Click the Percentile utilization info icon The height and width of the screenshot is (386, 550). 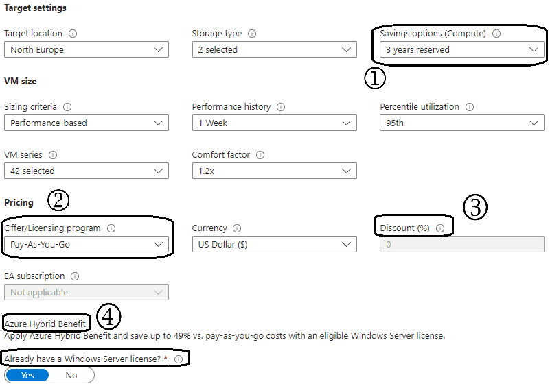click(x=469, y=107)
